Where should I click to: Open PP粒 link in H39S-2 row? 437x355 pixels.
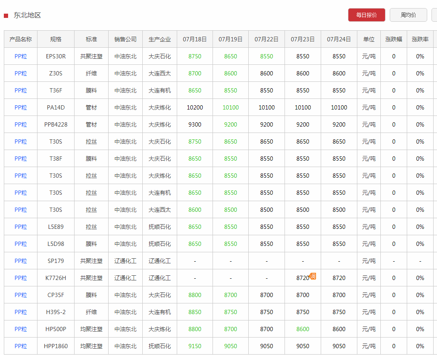click(x=20, y=312)
